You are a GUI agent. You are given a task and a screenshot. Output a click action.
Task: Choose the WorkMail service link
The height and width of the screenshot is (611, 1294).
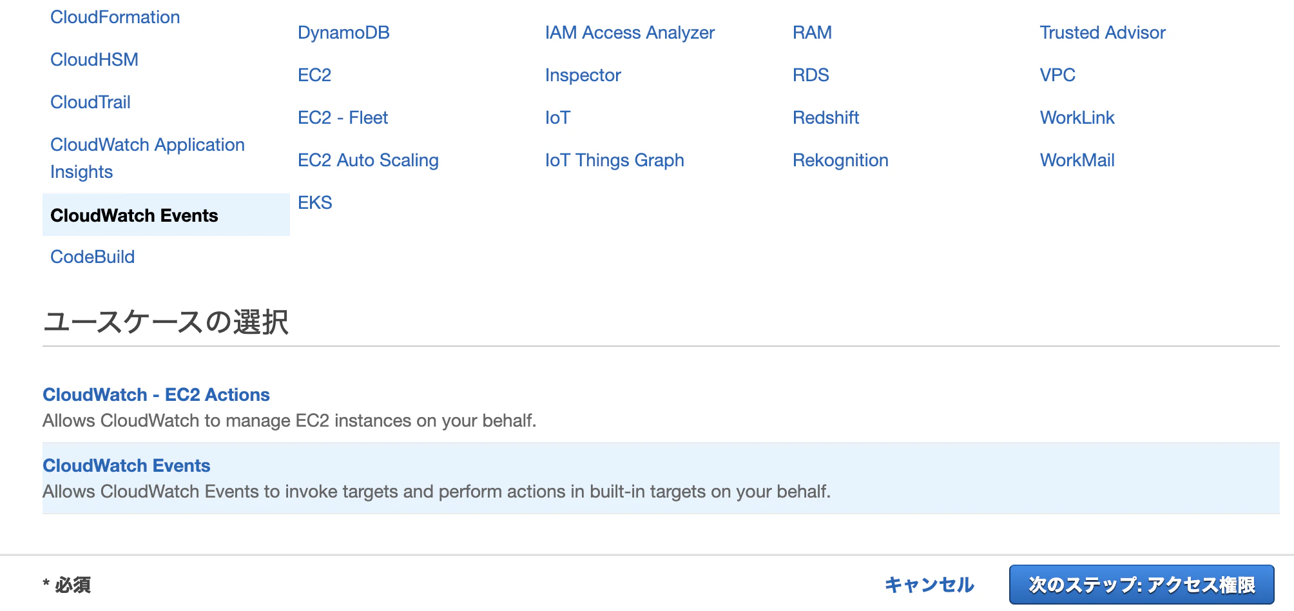pyautogui.click(x=1077, y=160)
